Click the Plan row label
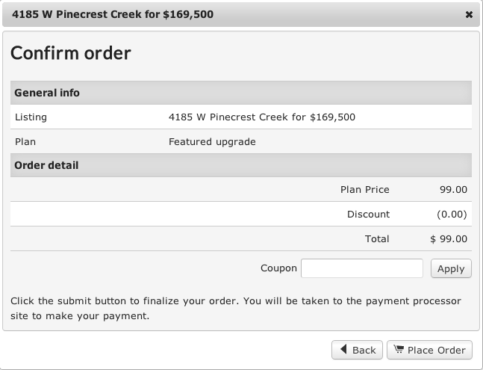The height and width of the screenshot is (370, 483). click(x=25, y=141)
